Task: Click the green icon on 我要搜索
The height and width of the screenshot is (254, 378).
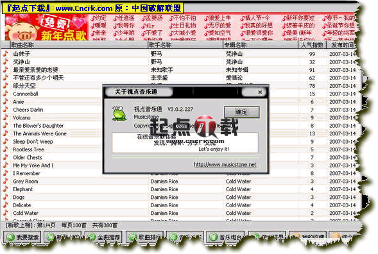Action: click(10, 237)
